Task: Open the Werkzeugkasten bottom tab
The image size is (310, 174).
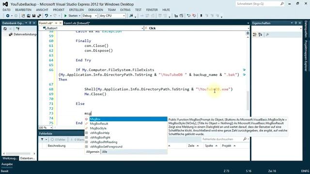Action: click(10, 158)
